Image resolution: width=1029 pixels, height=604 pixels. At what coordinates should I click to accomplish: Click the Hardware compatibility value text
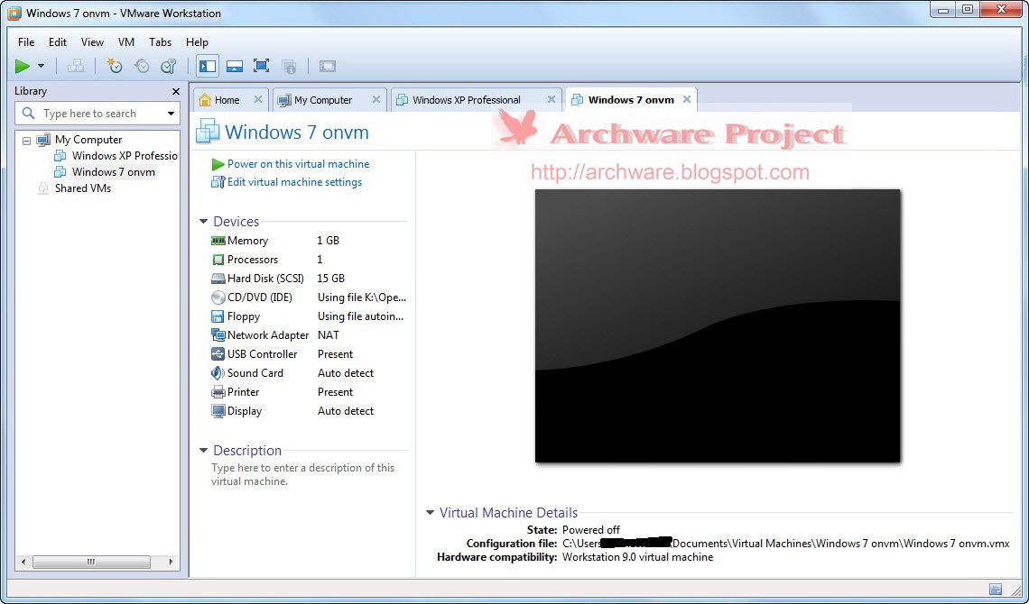pos(638,557)
